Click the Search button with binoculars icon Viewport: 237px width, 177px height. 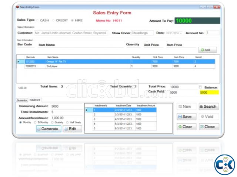pos(208,107)
